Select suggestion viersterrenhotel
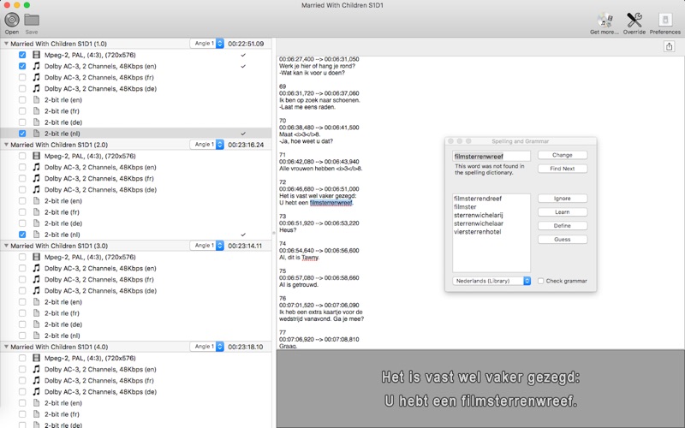The image size is (685, 428). pos(477,232)
